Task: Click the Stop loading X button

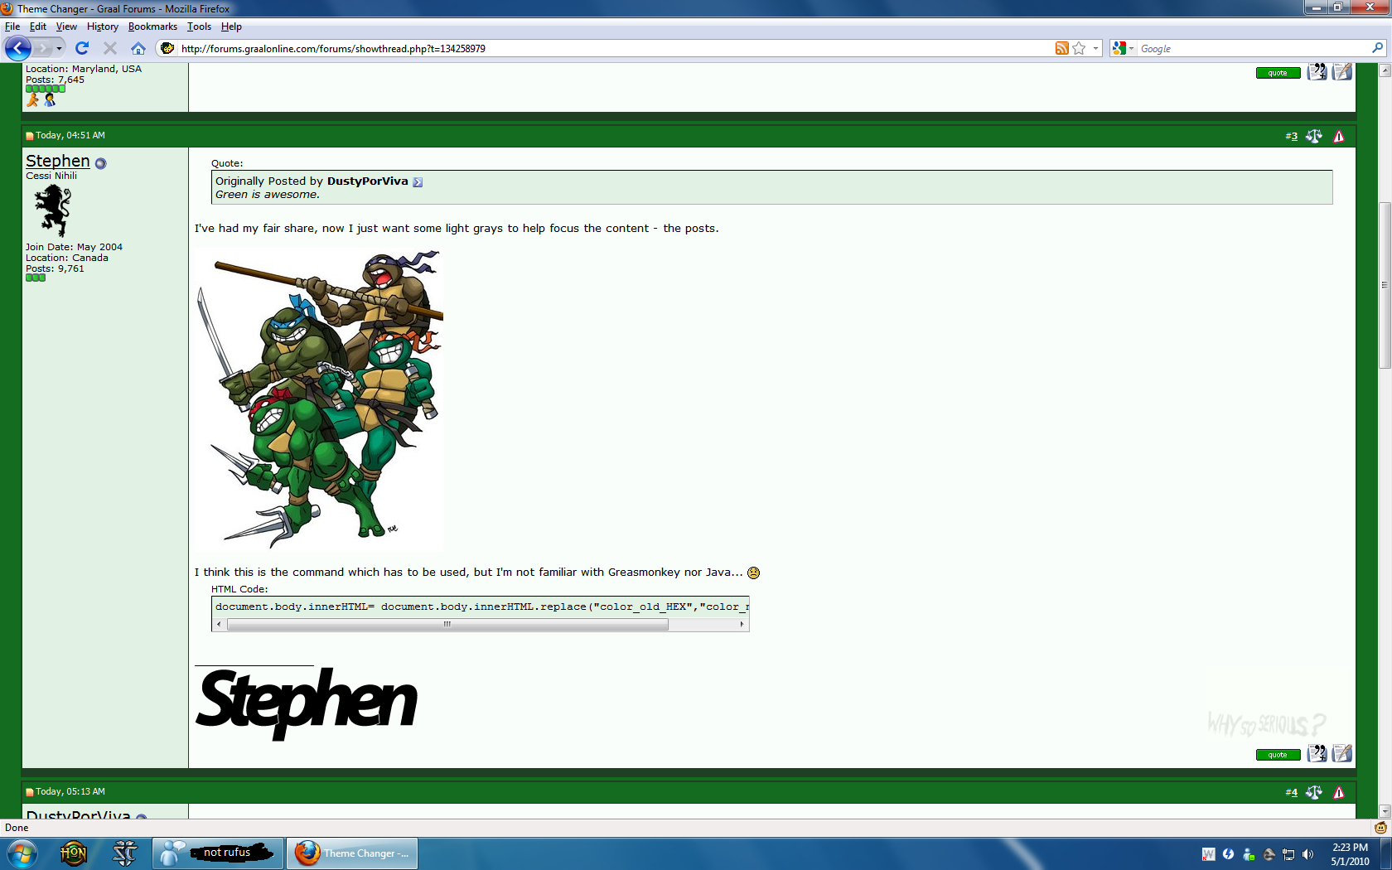Action: (109, 48)
